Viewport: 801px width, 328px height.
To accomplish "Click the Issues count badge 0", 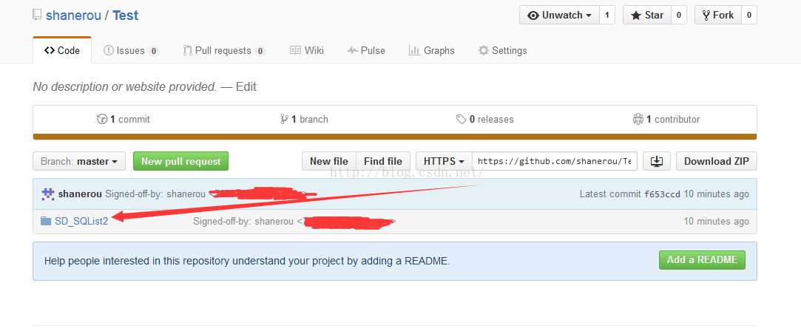I will coord(154,51).
